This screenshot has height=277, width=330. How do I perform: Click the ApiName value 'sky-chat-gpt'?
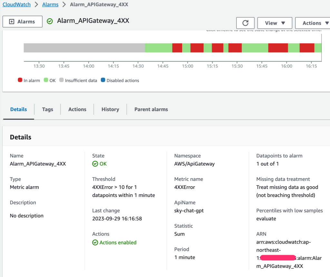click(189, 210)
